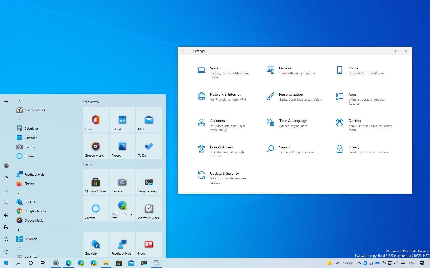Open Feedback Hub from the apps list

(33, 174)
